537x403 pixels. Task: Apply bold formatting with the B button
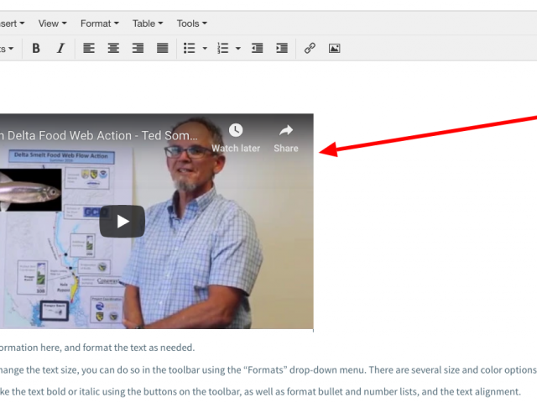[x=36, y=49]
